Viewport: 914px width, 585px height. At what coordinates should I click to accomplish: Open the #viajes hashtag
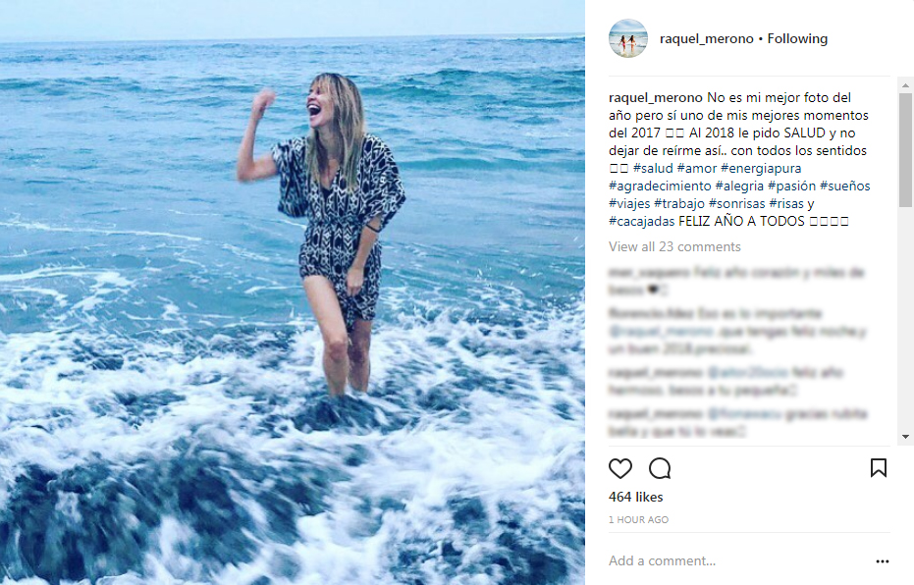tap(630, 203)
